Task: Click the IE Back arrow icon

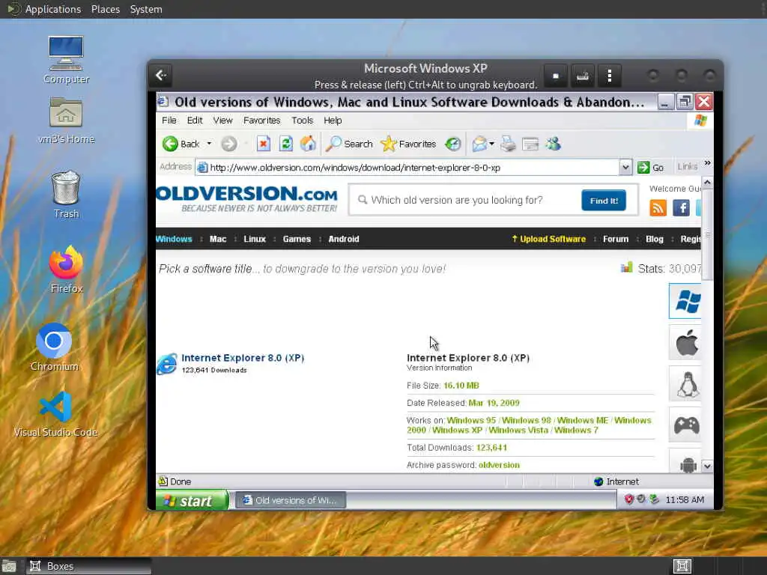Action: (170, 144)
